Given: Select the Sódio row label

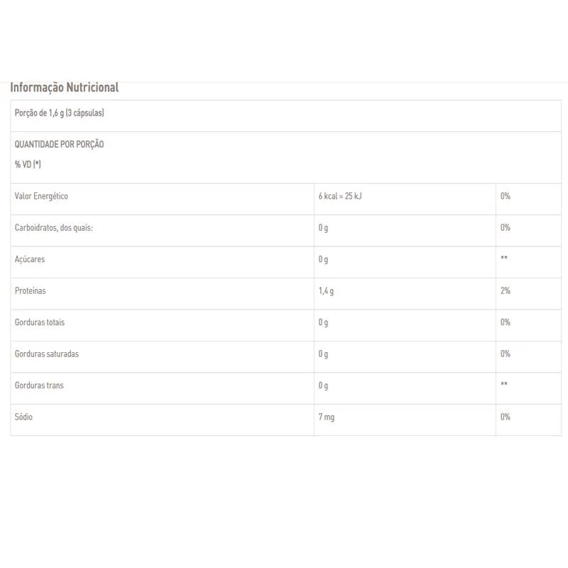Looking at the screenshot, I should point(23,417).
